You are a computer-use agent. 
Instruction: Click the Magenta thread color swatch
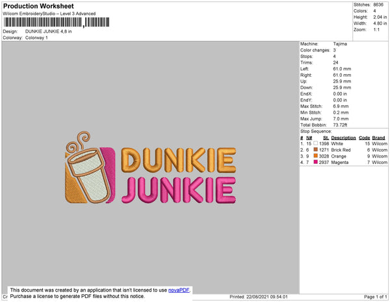(x=316, y=162)
